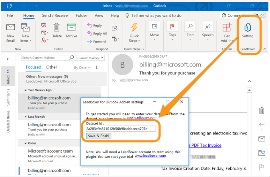Open the Tags flag icon
The height and width of the screenshot is (177, 270).
click(172, 26)
